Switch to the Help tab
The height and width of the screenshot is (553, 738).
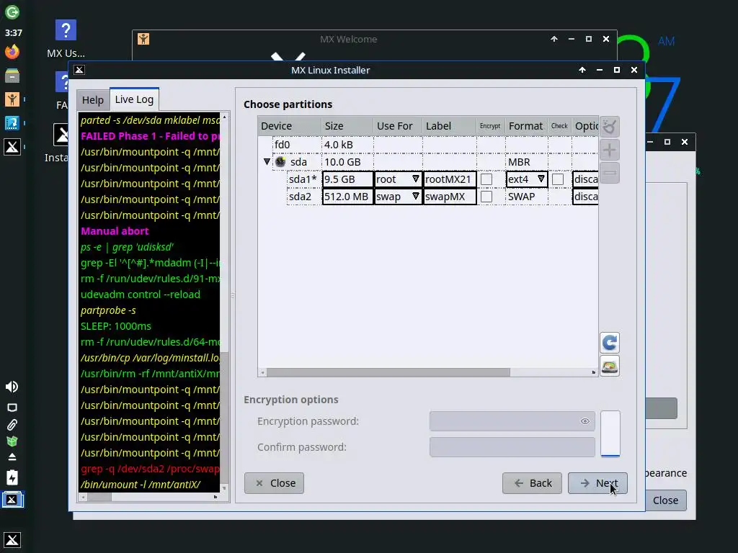point(93,100)
